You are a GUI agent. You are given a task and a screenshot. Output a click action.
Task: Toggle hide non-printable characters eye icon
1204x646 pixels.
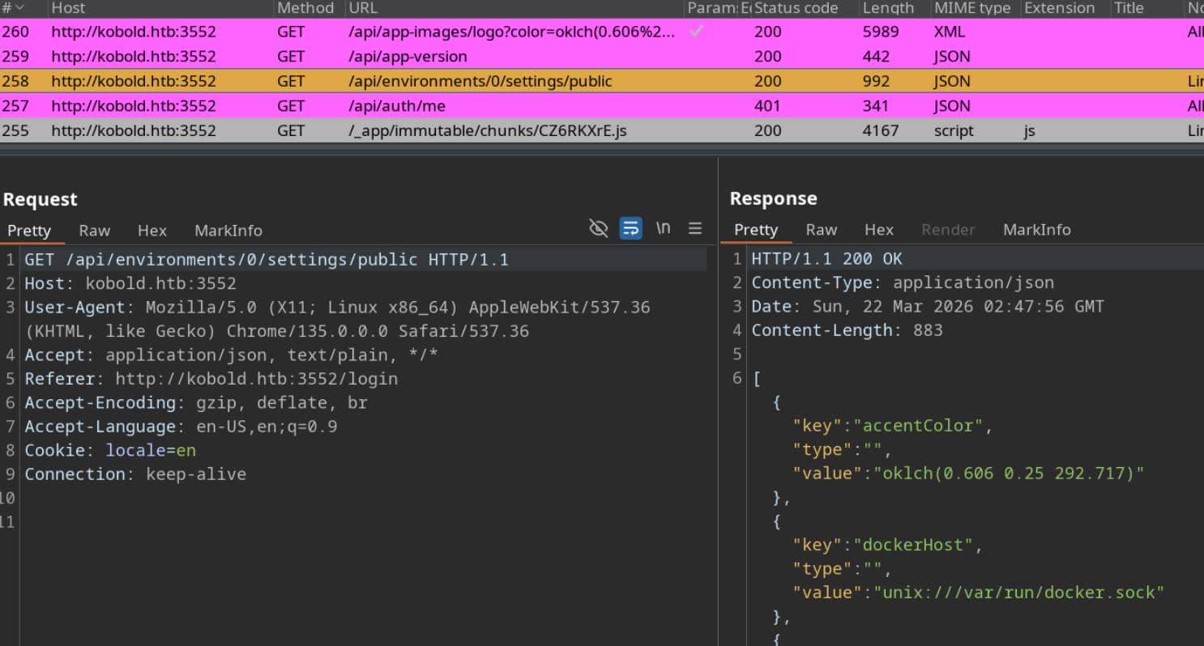[598, 228]
